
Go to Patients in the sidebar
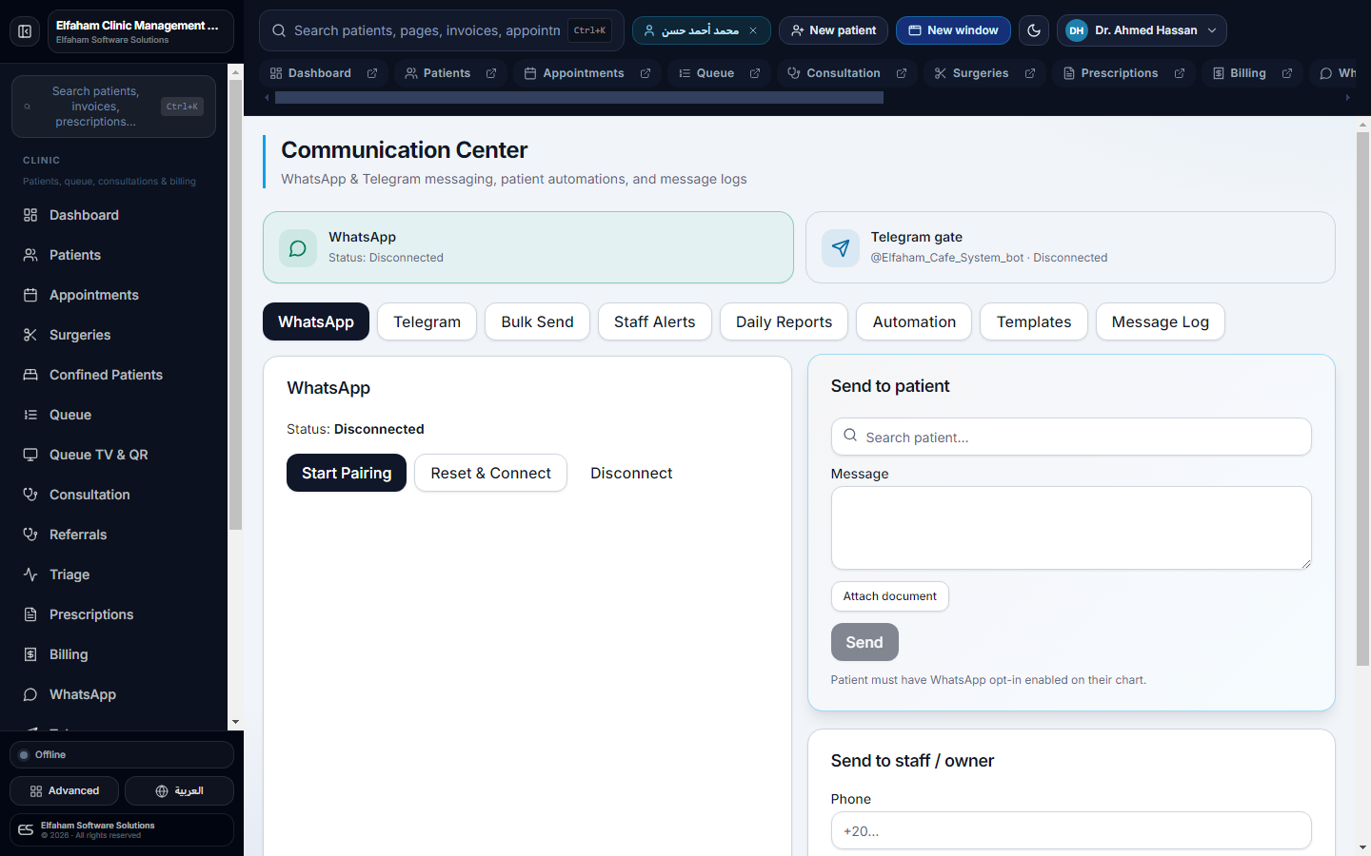click(x=114, y=255)
